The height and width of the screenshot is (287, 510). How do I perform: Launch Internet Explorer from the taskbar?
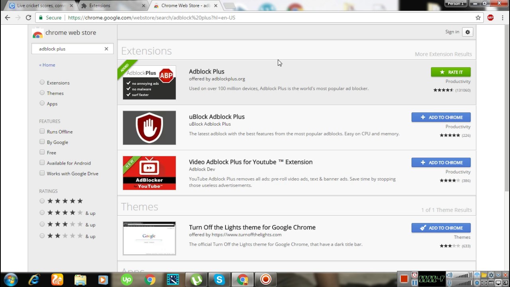point(34,280)
